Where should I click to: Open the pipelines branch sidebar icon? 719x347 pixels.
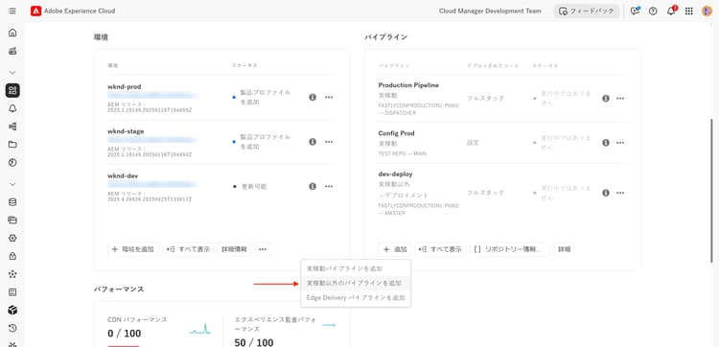(12, 127)
